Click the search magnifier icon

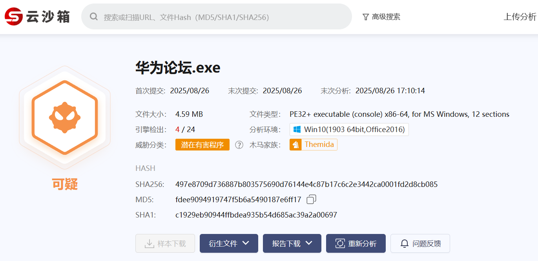click(94, 16)
